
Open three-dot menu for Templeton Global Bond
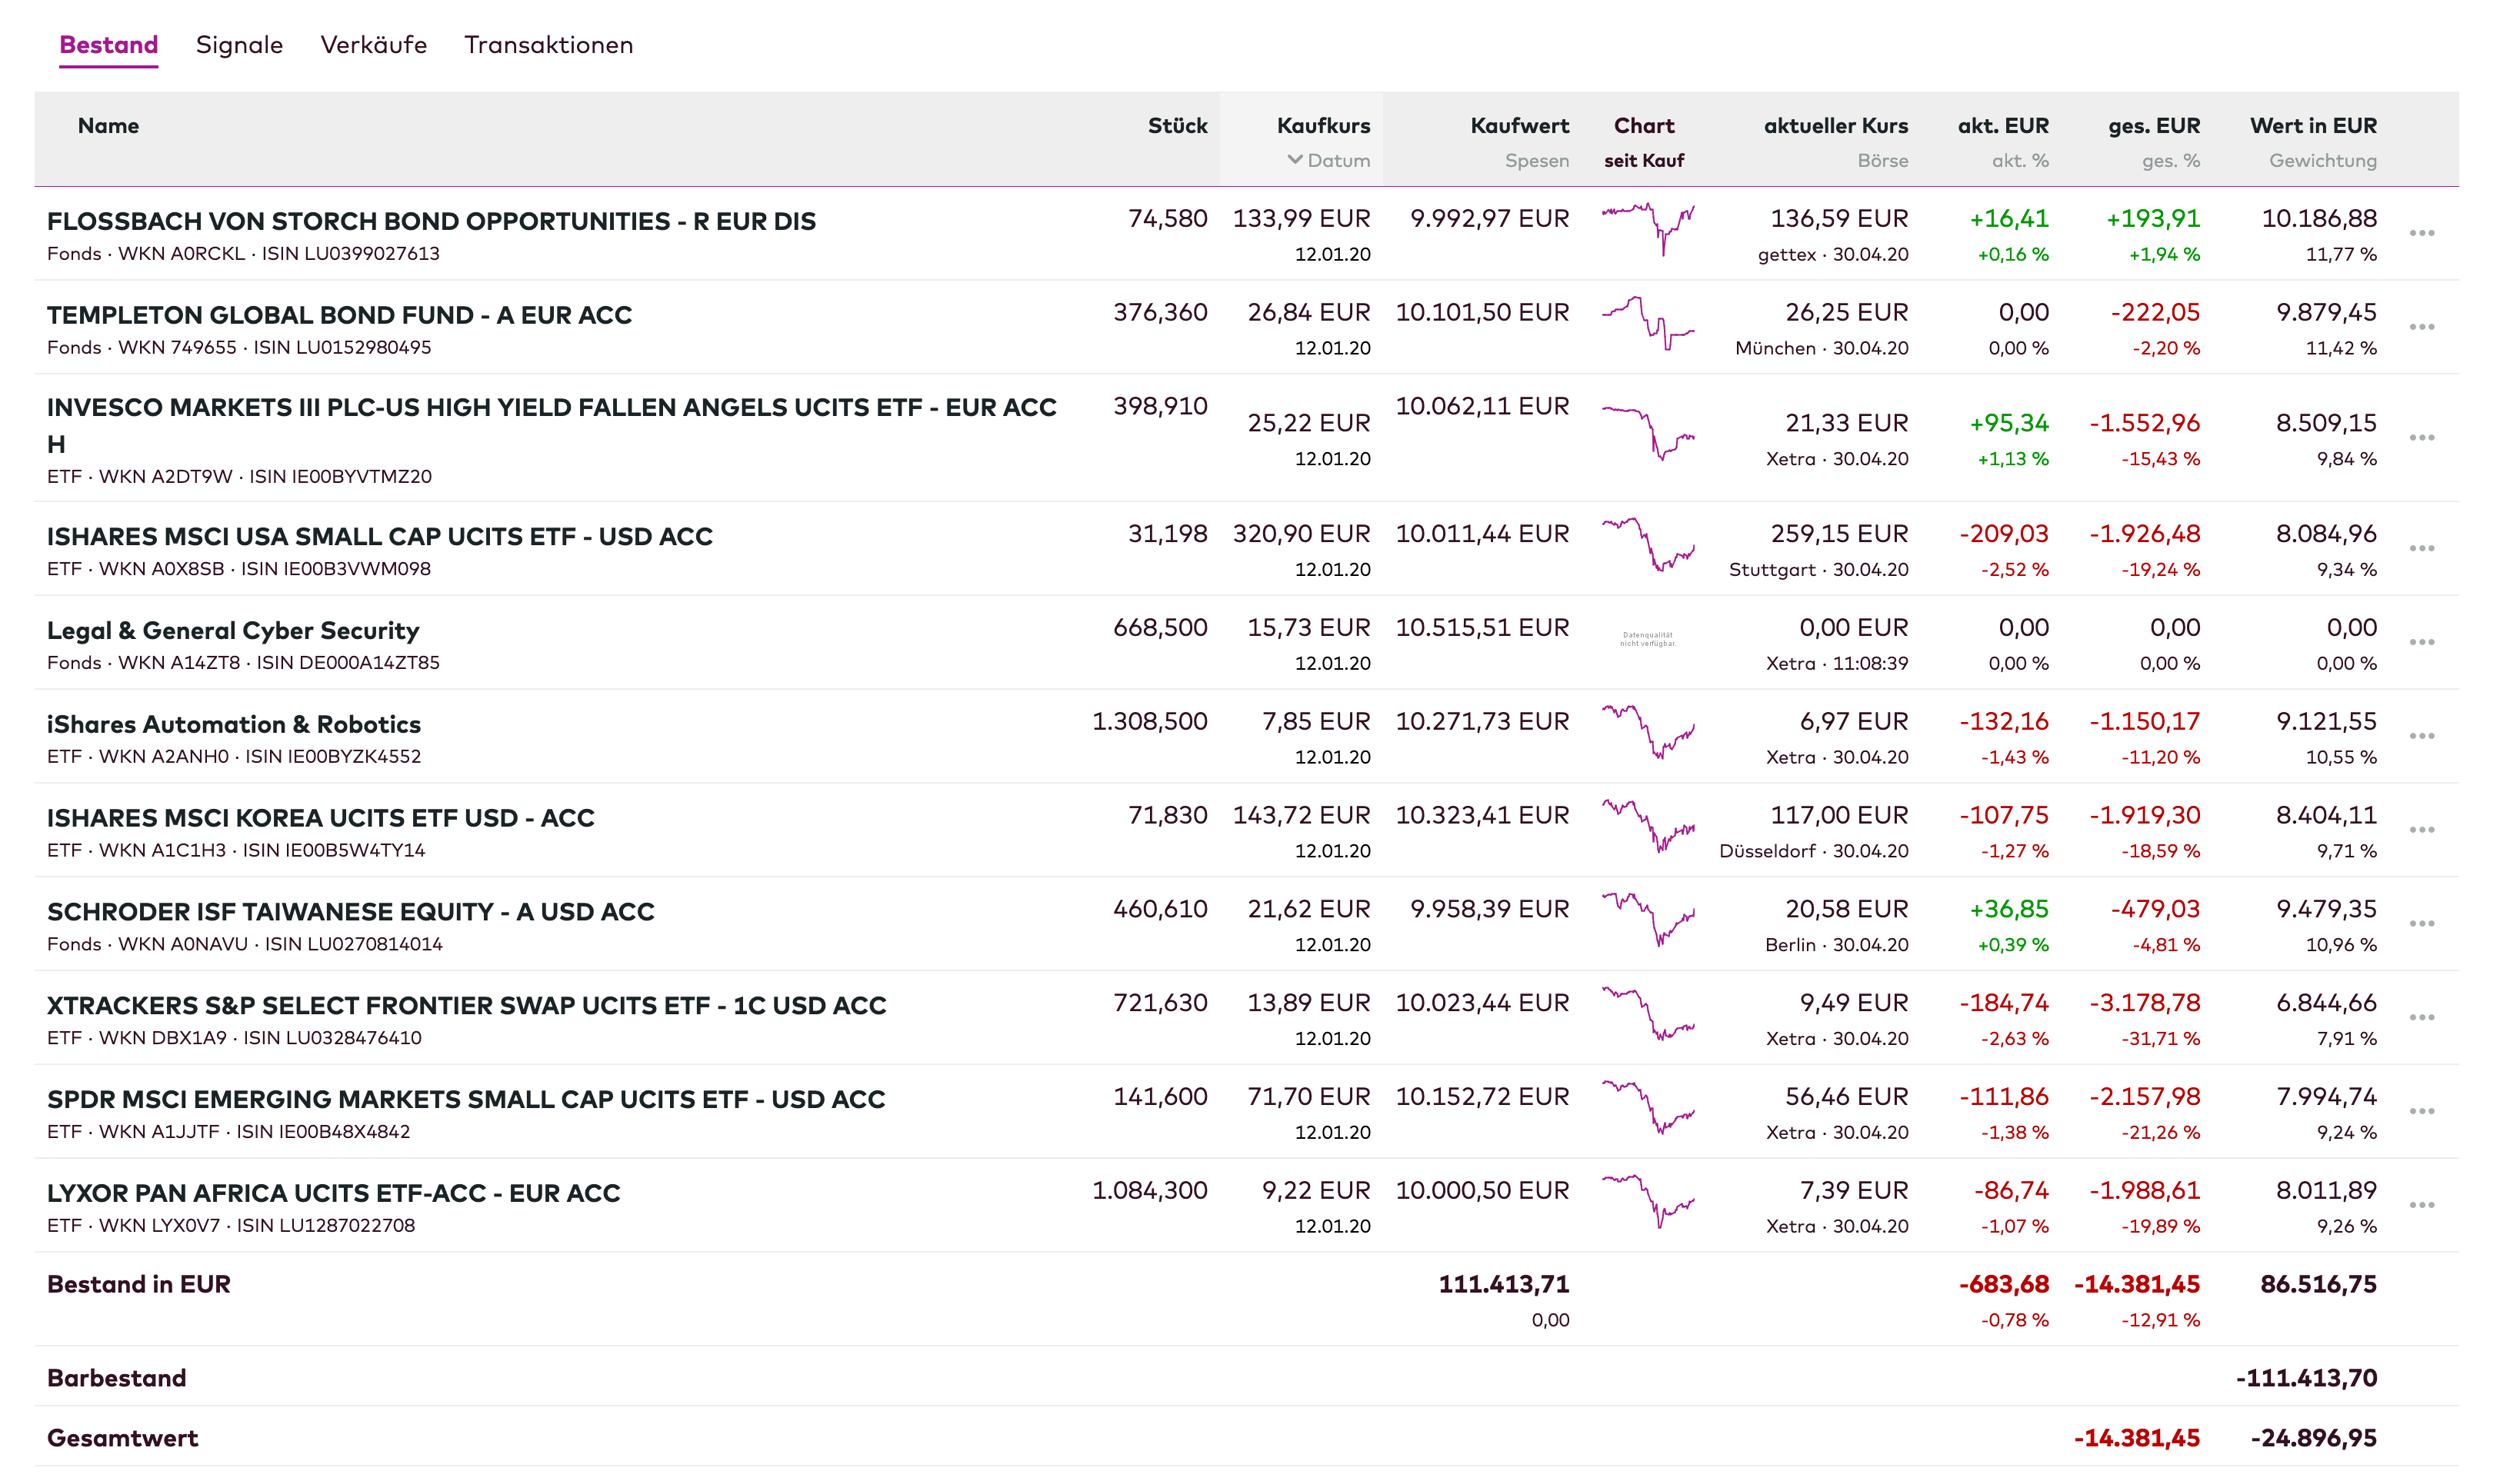tap(2421, 328)
